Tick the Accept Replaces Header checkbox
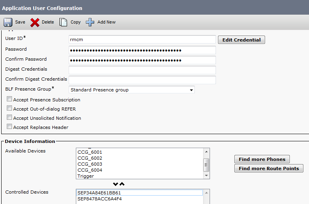This screenshot has width=309, height=204. tap(9, 127)
